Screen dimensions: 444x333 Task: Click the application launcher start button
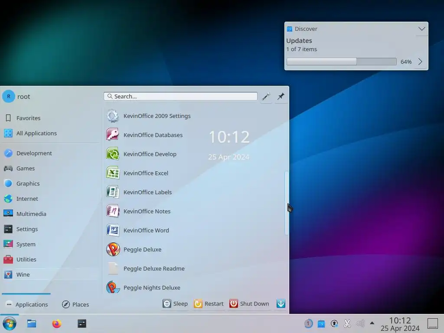[x=10, y=323]
